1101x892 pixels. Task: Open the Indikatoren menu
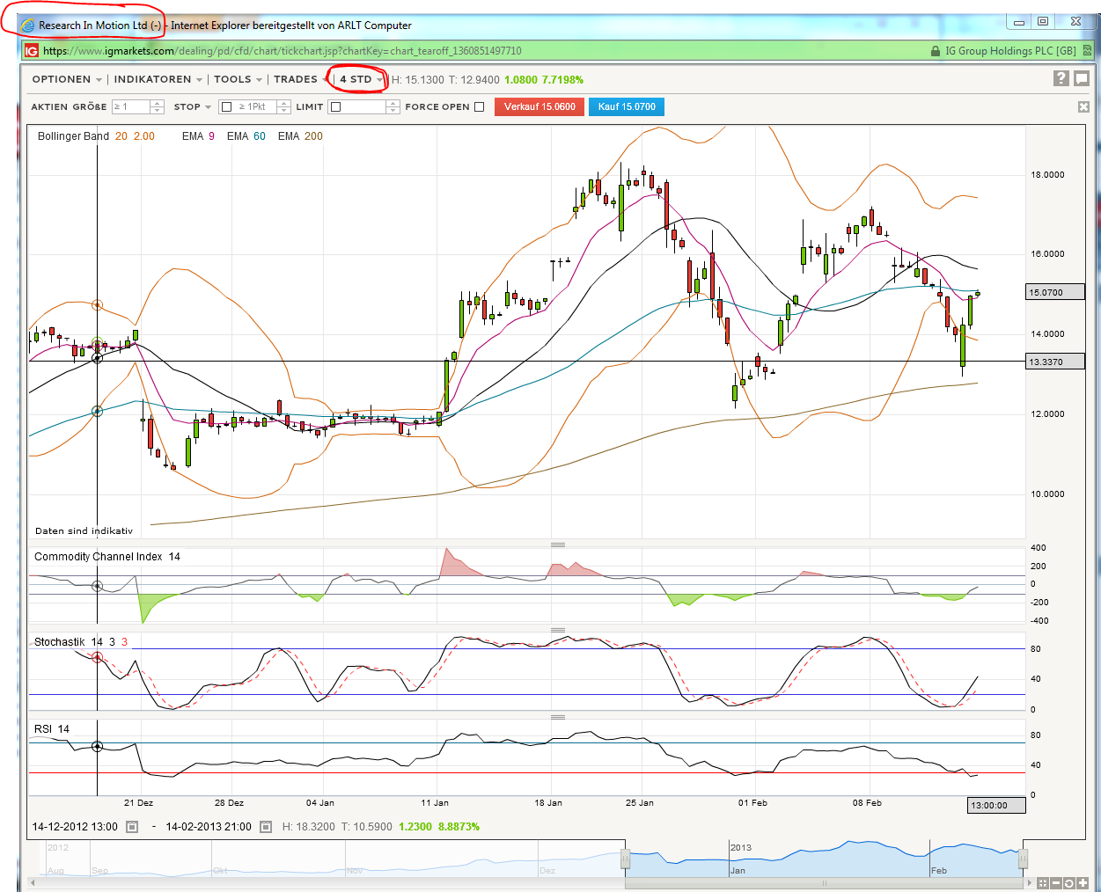158,79
